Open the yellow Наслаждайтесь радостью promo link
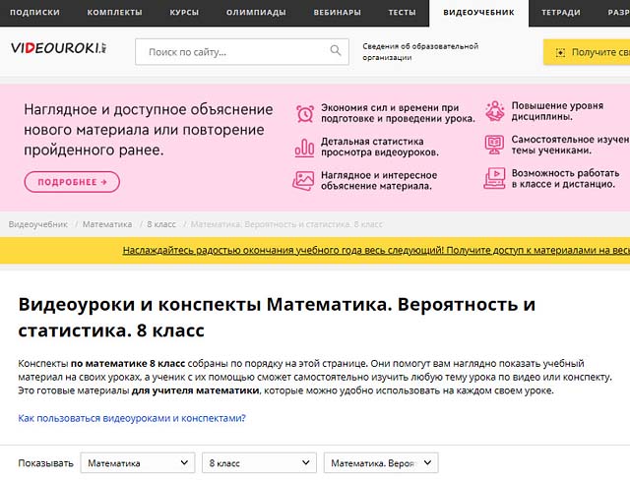The image size is (630, 480). [376, 251]
